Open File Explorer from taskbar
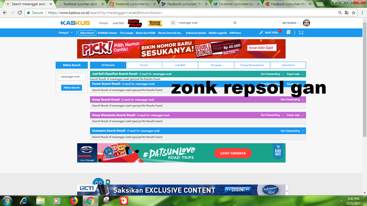The width and height of the screenshot is (367, 206). pos(40,201)
